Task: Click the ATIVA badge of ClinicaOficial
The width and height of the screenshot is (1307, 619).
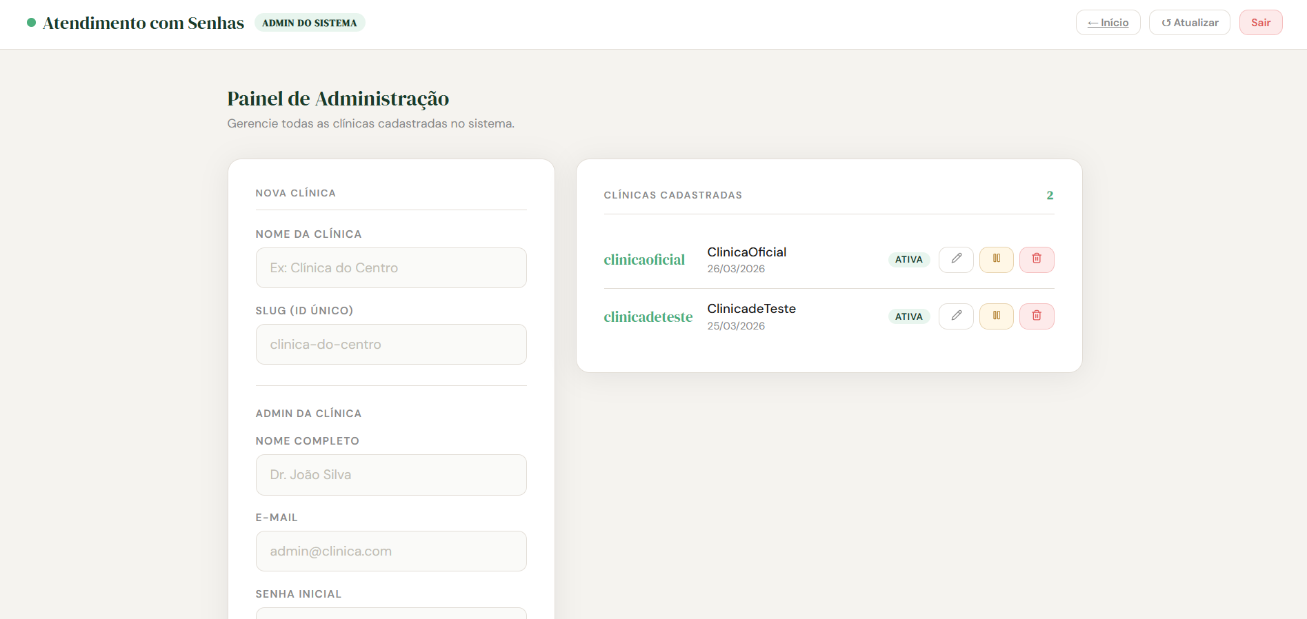Action: coord(908,260)
